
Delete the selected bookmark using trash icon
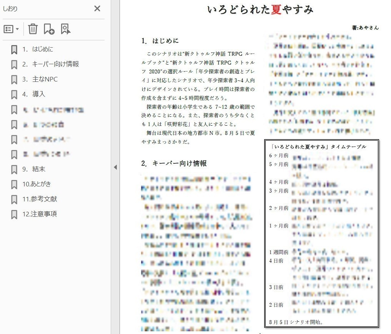[33, 28]
